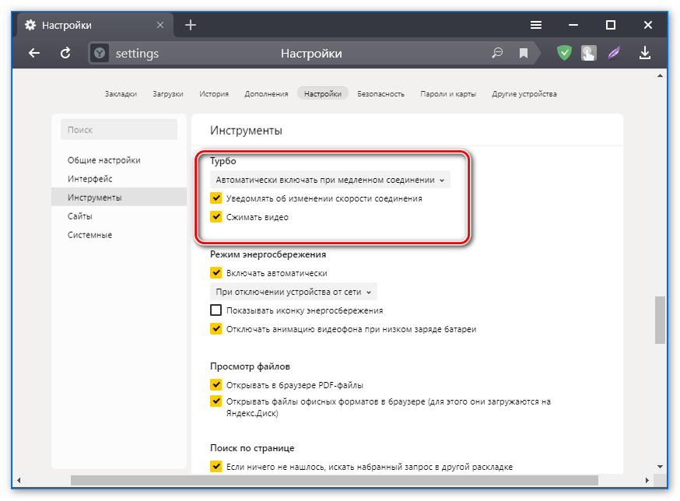Click the vertical scrollbar thumb

click(x=660, y=319)
